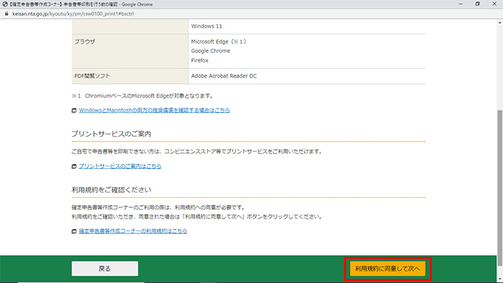Click the icon before the 利用規約はこちら link

click(74, 231)
